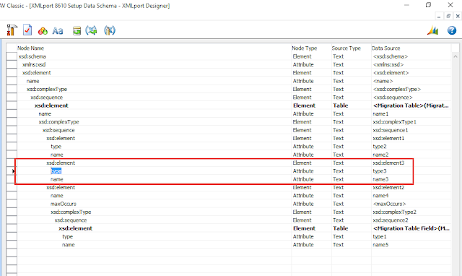
Task: Restore down the inner XMLport Designer window
Action: click(x=448, y=16)
